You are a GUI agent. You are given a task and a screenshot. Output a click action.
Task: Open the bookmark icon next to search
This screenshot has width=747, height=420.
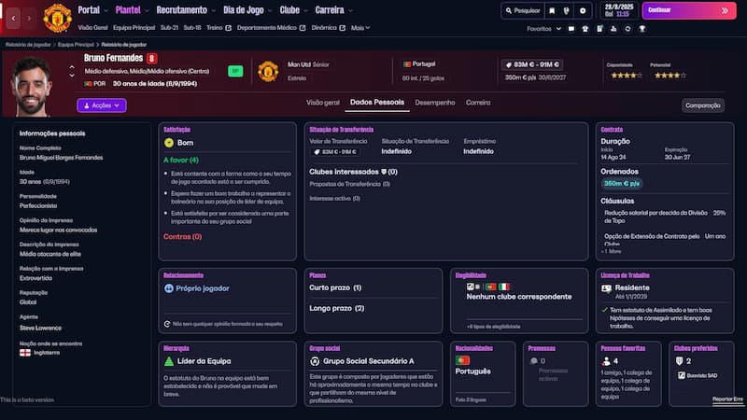(x=552, y=10)
